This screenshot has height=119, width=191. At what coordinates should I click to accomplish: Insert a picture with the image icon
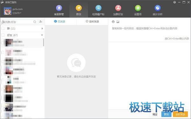pos(118,22)
